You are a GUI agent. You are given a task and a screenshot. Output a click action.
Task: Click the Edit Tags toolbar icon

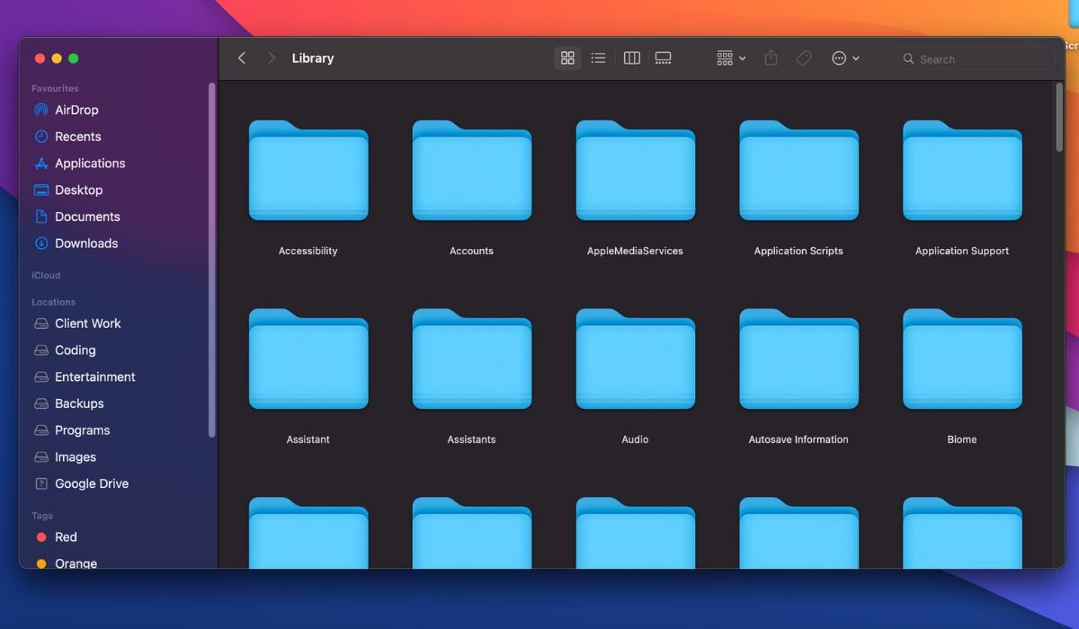tap(804, 58)
